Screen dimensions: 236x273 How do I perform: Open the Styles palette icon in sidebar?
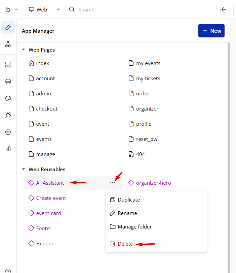coord(8,98)
